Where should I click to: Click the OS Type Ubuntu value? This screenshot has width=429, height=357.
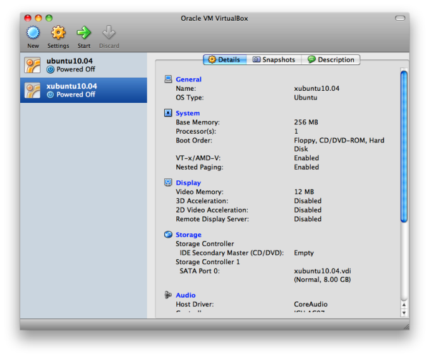tap(306, 98)
